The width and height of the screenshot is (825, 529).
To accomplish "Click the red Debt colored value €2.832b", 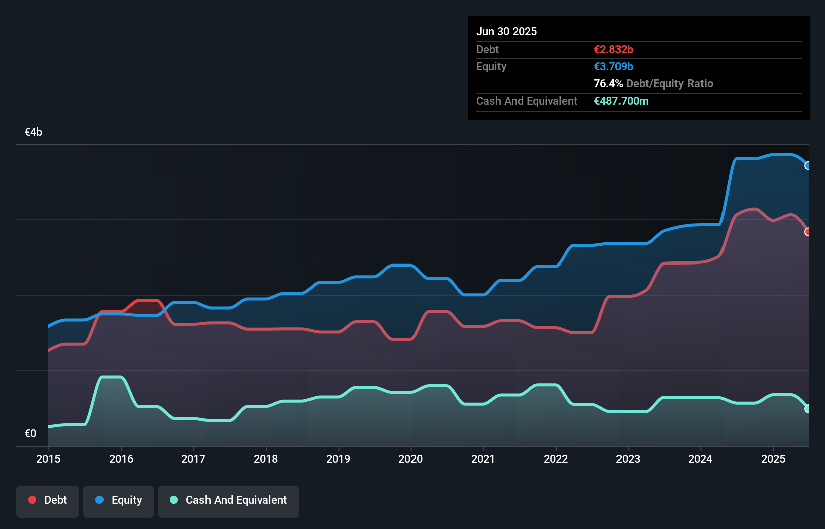I will point(613,49).
